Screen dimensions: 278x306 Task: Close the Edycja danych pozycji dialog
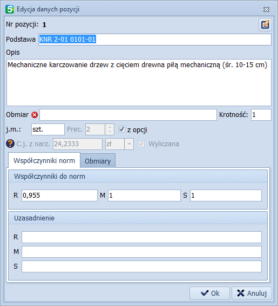click(x=266, y=9)
